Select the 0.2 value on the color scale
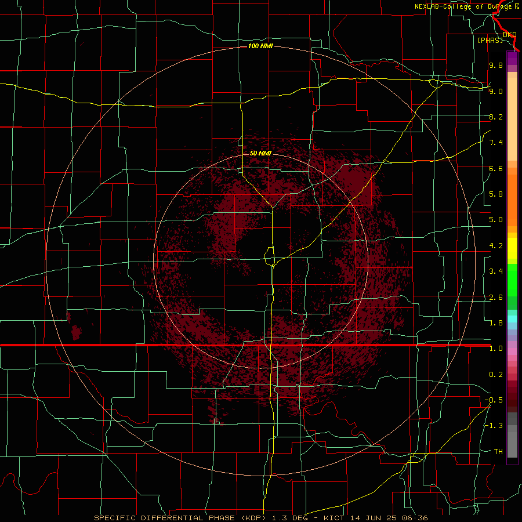 [x=496, y=375]
